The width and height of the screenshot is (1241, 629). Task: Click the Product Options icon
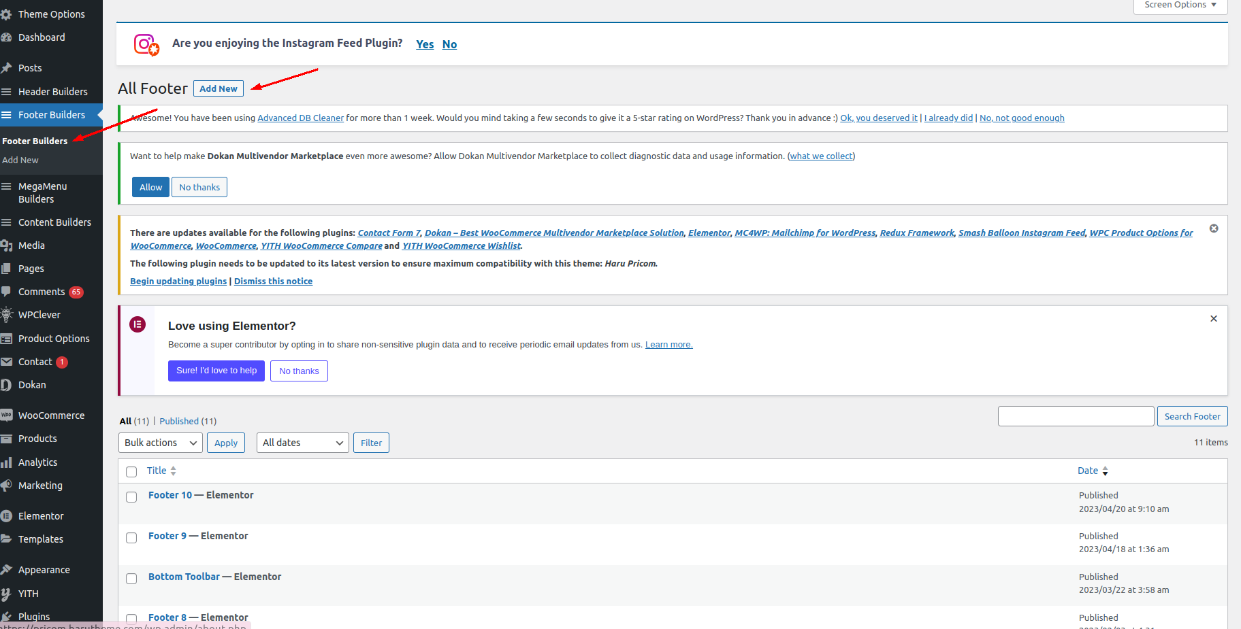[6, 339]
